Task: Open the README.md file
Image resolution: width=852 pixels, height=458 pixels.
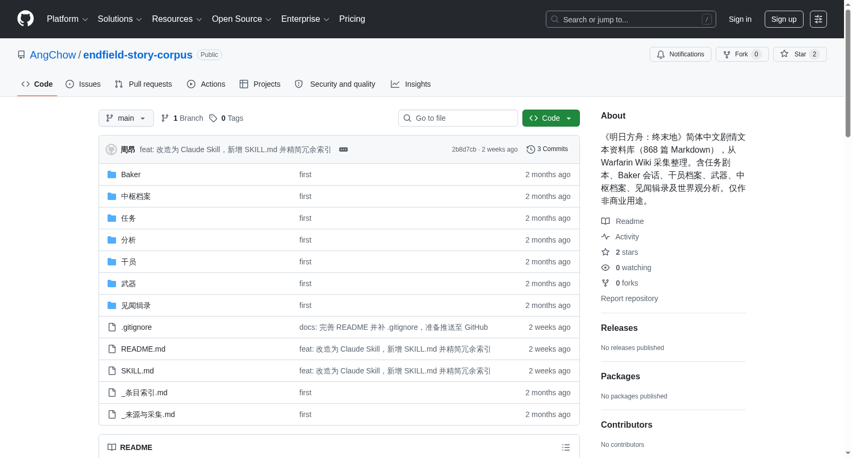Action: [x=143, y=349]
